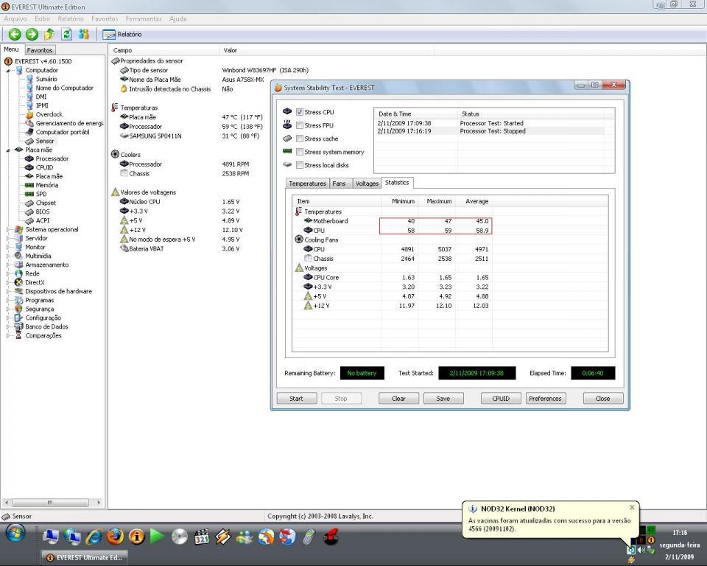The image size is (707, 566).
Task: Open the Arquivo menu
Action: coord(15,19)
